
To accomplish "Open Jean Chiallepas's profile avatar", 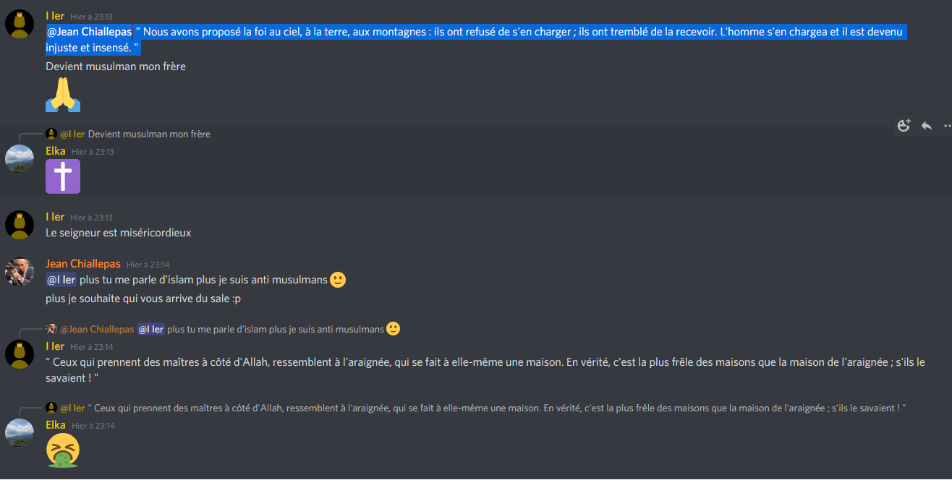I will tap(20, 272).
